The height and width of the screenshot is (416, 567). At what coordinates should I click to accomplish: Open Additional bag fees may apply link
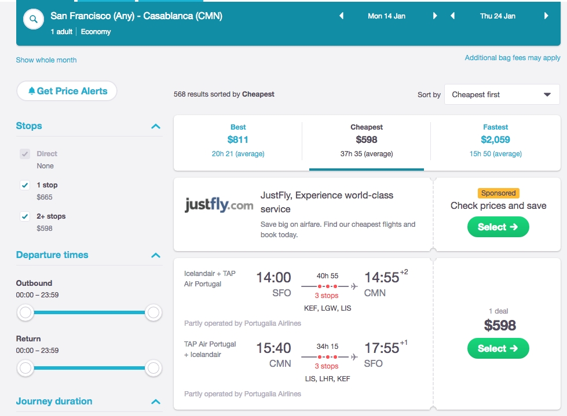(x=513, y=58)
